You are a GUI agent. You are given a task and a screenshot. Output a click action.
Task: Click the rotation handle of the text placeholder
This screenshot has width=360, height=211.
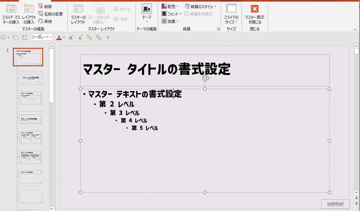coord(205,78)
